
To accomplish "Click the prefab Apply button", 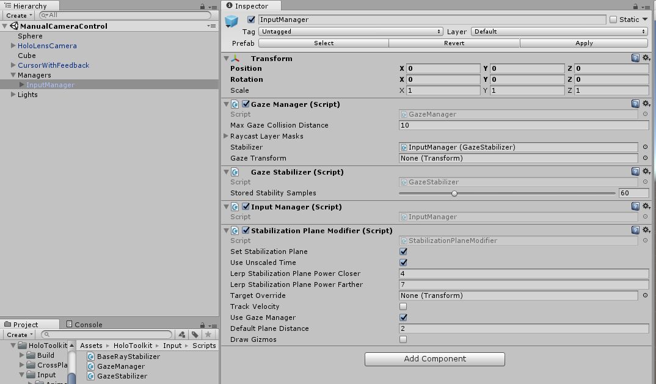I will pyautogui.click(x=583, y=43).
